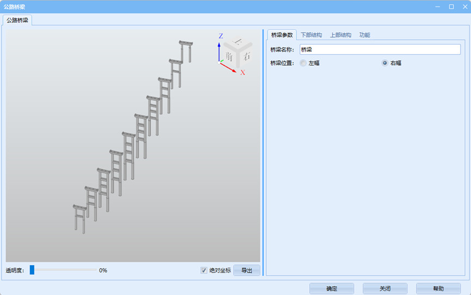Open the 功能 tab

tap(364, 35)
